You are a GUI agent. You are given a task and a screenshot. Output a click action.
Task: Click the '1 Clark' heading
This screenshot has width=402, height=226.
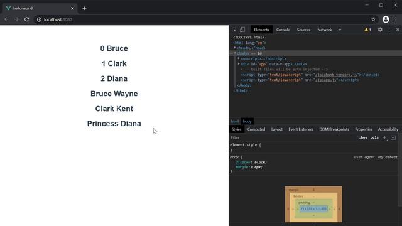click(114, 63)
